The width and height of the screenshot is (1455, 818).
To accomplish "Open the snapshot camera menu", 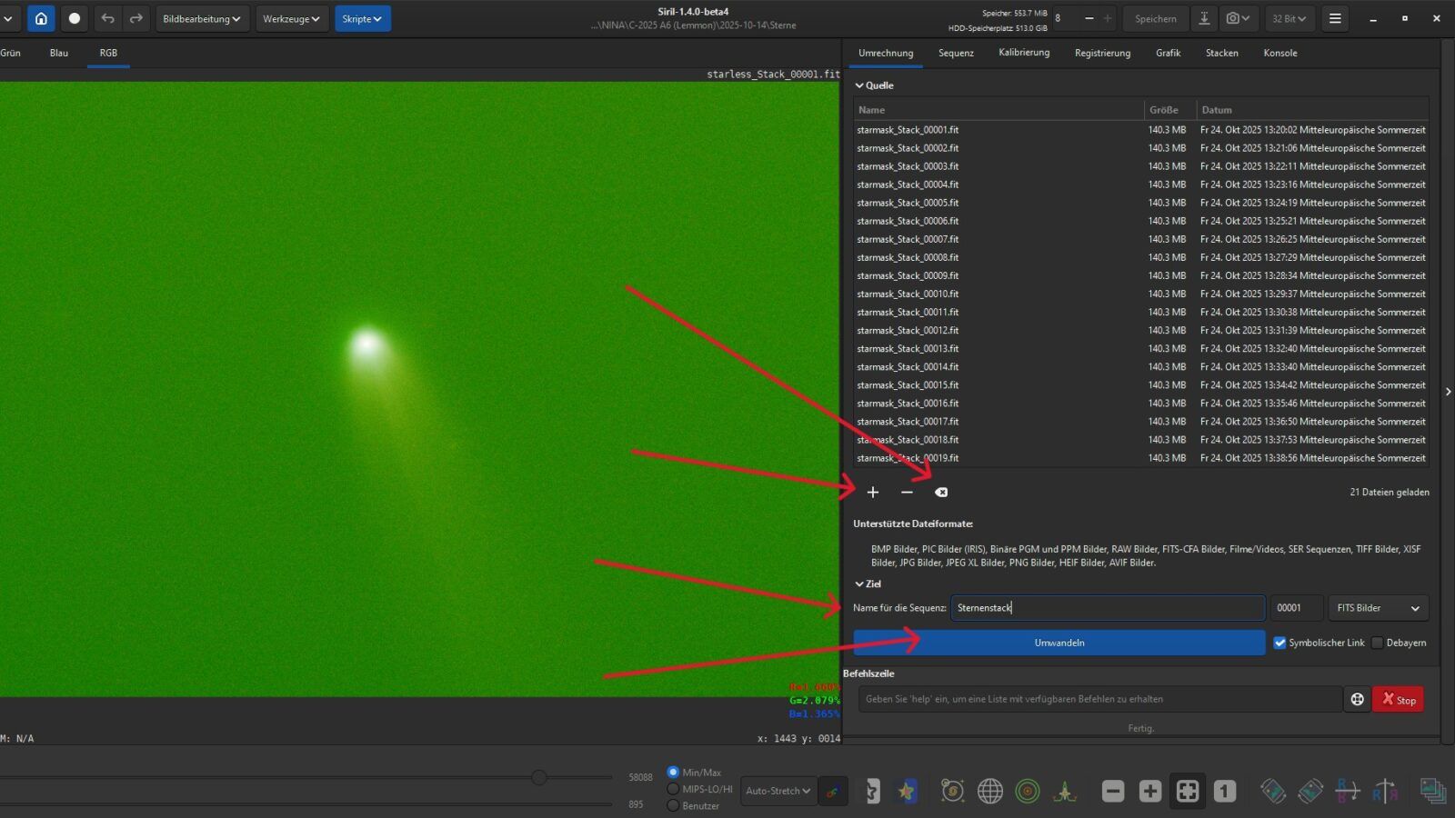I will click(x=1238, y=18).
